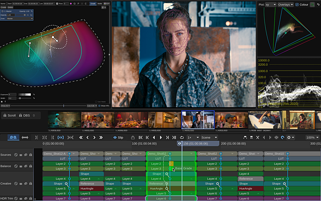
Task: Toggle the Stripe KFs checkbox
Action: [x=100, y=106]
